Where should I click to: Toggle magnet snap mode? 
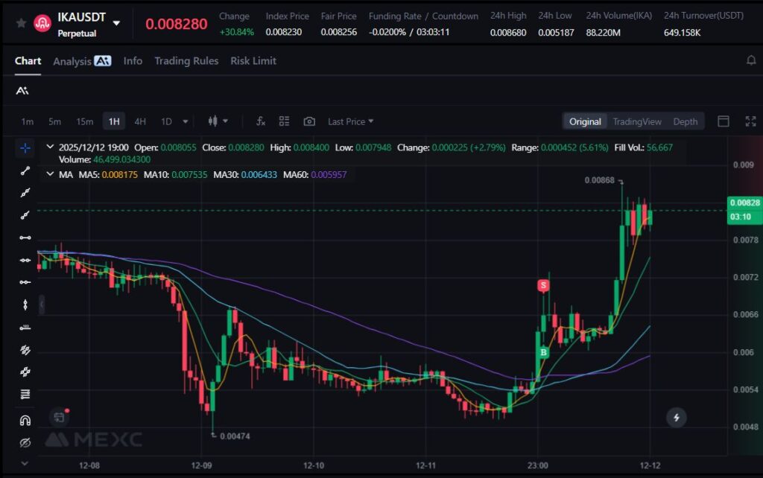tap(25, 421)
